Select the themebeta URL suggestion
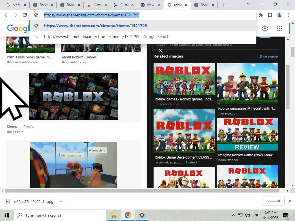This screenshot has width=295, height=221. coord(143,26)
